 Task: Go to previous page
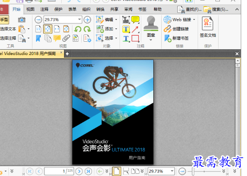point(39,171)
